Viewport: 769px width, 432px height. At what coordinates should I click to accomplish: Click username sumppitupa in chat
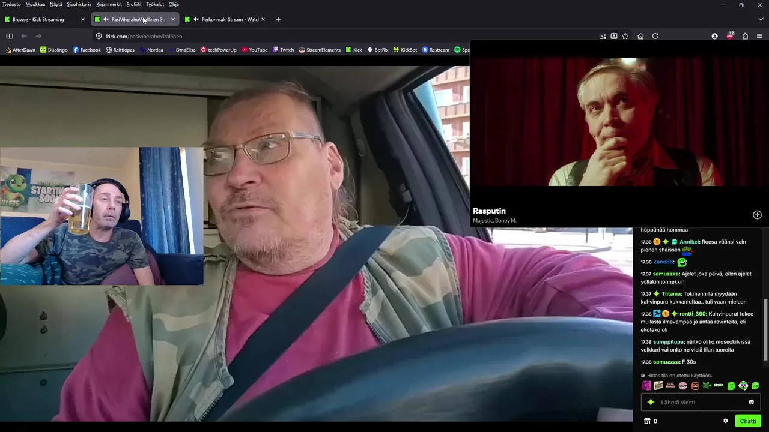669,342
